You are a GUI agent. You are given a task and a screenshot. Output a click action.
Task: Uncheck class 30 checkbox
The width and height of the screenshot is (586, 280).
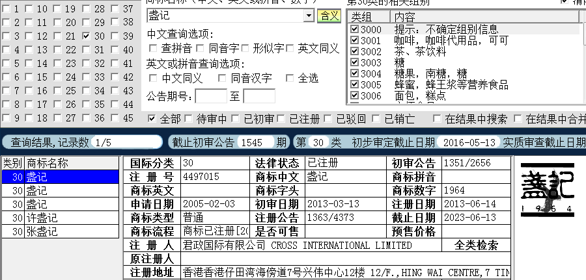(x=87, y=36)
